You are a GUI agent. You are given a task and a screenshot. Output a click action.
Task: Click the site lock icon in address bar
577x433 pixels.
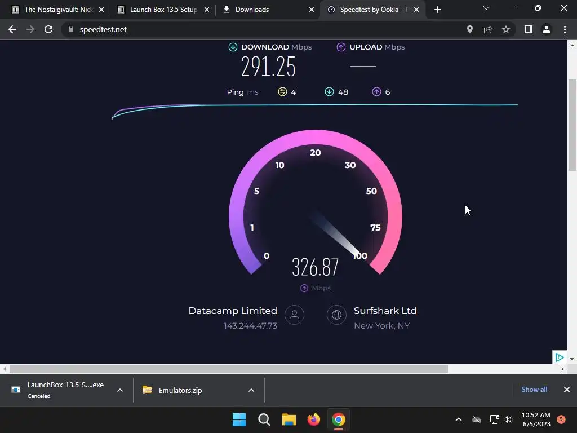tap(71, 29)
